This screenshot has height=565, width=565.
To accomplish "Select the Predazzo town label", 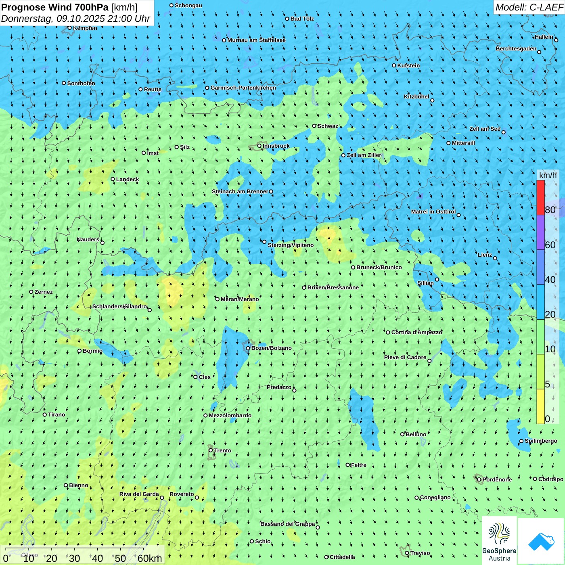I will (279, 387).
